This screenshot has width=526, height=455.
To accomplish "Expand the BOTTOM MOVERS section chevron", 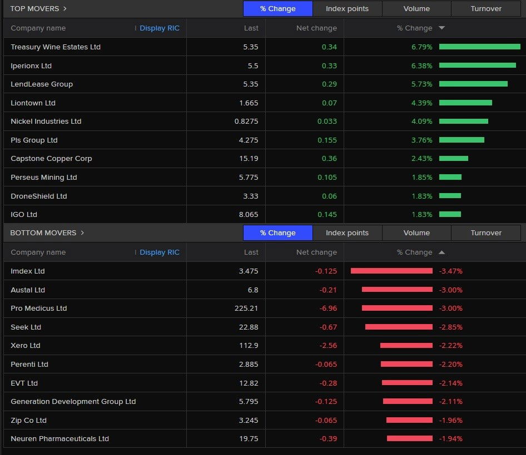I will pos(81,232).
